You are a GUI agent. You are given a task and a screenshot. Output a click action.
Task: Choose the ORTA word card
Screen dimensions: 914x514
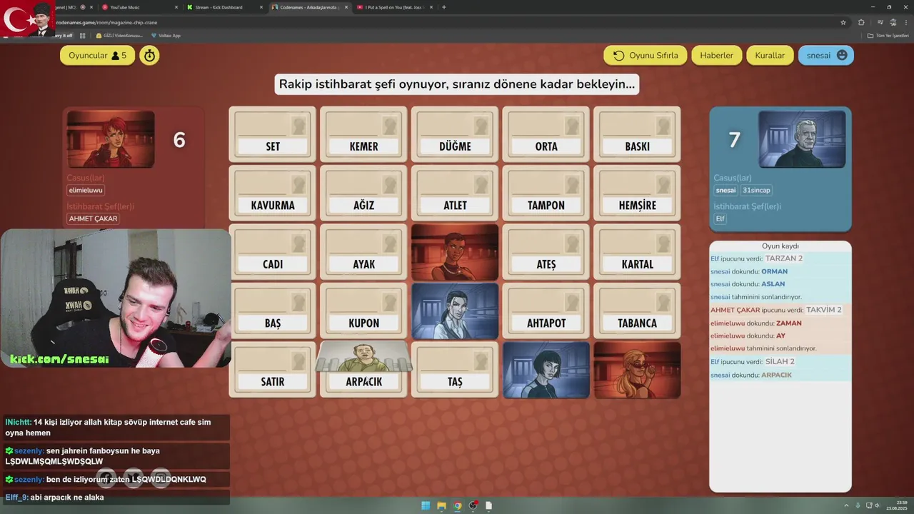[546, 134]
